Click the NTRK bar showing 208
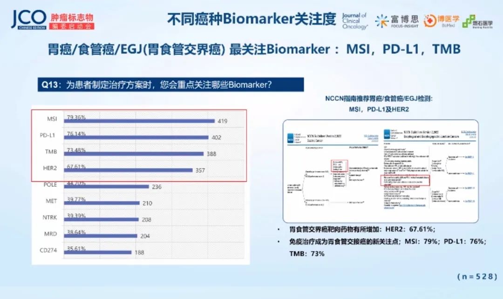The image size is (503, 299). point(102,219)
